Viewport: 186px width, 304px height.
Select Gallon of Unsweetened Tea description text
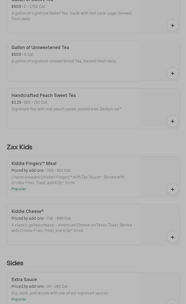coord(64,61)
